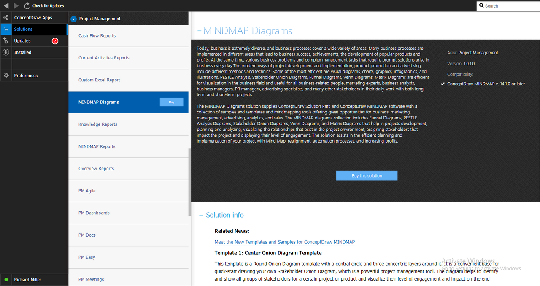This screenshot has width=540, height=286.
Task: Click ConceptDraw MINDMAP v. 14.1.0 or later text
Action: coord(486,84)
